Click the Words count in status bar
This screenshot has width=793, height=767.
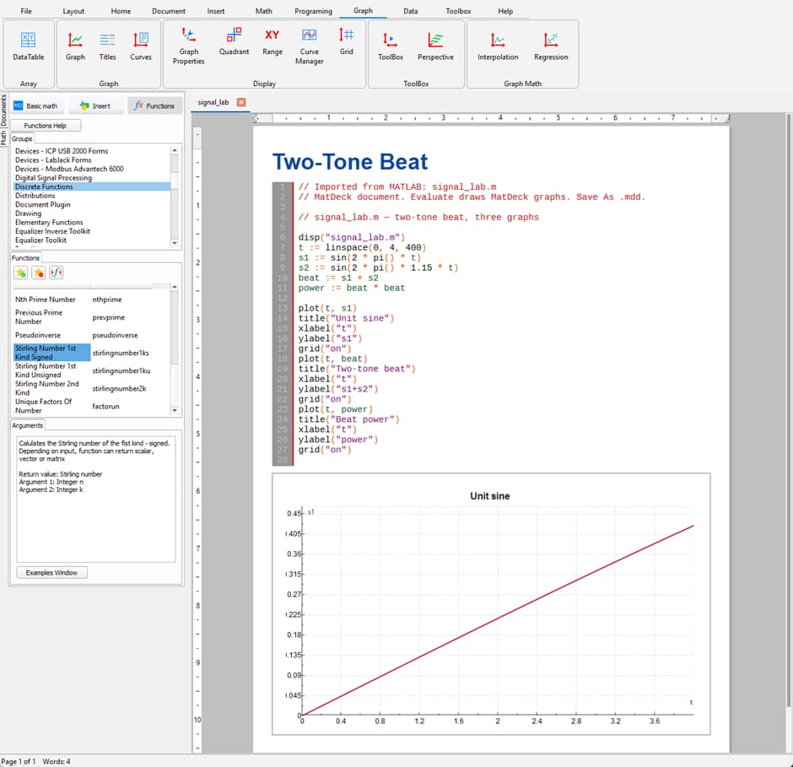pyautogui.click(x=57, y=761)
